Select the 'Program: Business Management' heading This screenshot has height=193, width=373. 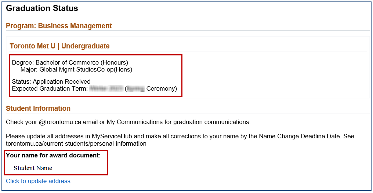click(59, 26)
